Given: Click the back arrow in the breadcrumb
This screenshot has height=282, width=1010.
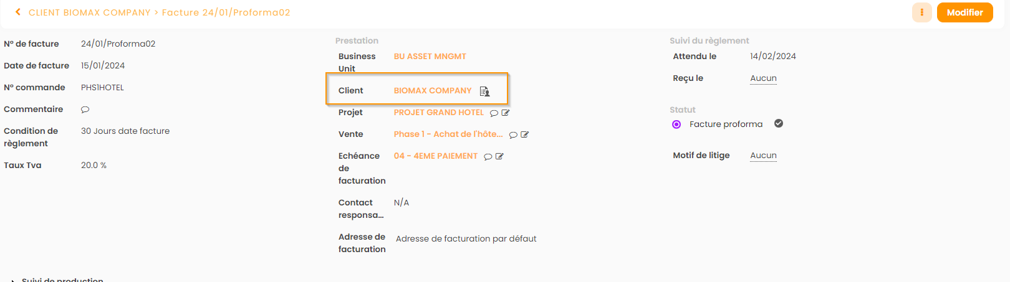Looking at the screenshot, I should pyautogui.click(x=18, y=12).
